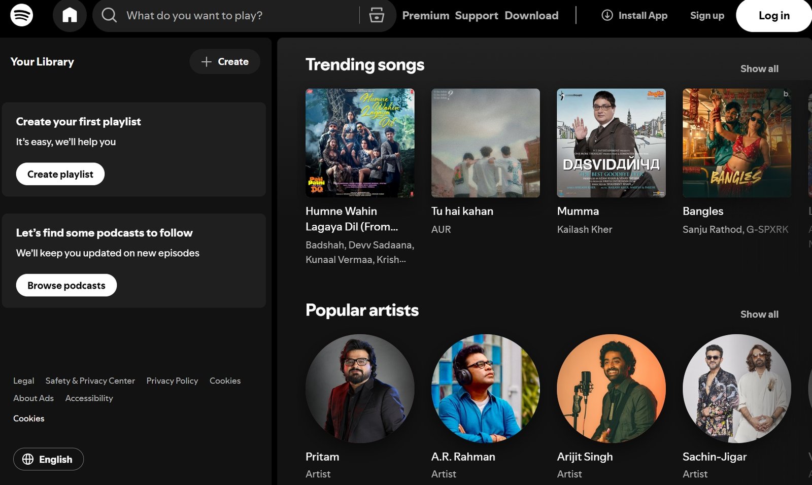Image resolution: width=812 pixels, height=485 pixels.
Task: Open Arijit Singh's artist photo
Action: point(611,389)
